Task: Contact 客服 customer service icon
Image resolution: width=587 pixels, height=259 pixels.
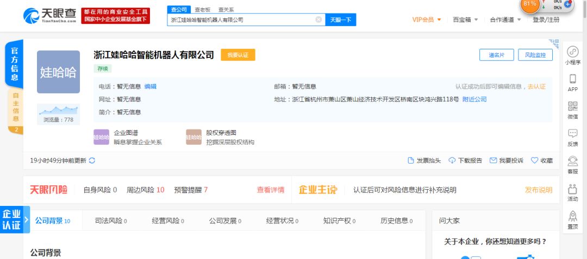Action: point(572,165)
